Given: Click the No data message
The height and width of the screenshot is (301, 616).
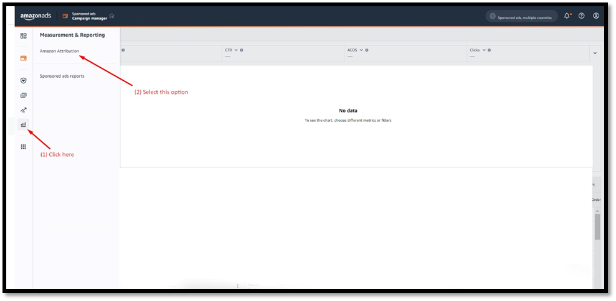Looking at the screenshot, I should pos(348,111).
